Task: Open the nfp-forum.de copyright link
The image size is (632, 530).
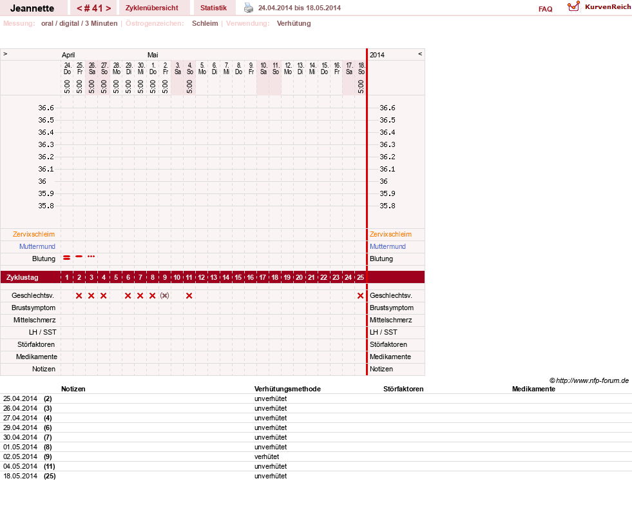Action: tap(589, 380)
